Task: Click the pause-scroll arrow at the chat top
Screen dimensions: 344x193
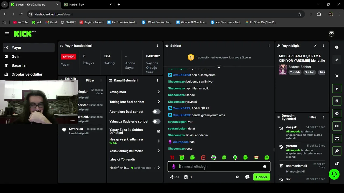Action: coord(219,66)
